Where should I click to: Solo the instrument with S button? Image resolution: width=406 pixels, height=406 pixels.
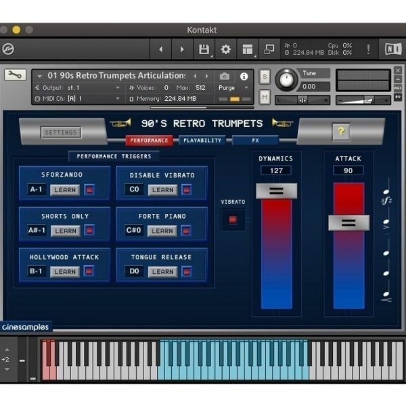tap(265, 76)
